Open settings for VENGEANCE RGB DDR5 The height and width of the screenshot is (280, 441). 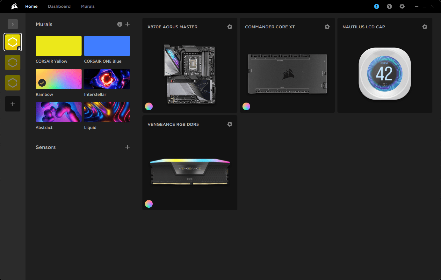[230, 124]
